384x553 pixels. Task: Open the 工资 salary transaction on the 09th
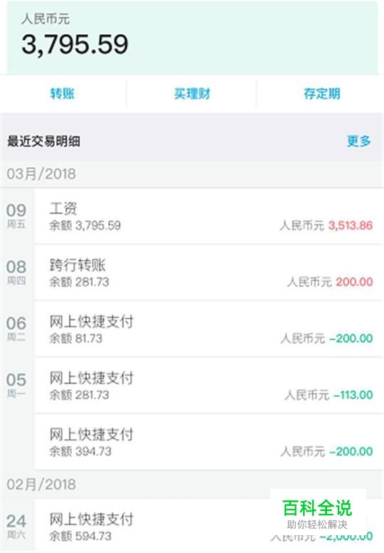click(x=209, y=216)
